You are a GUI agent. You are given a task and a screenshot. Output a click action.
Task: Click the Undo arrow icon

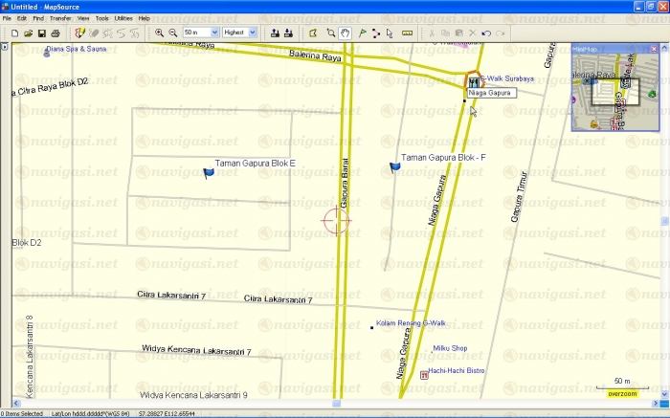[486, 33]
